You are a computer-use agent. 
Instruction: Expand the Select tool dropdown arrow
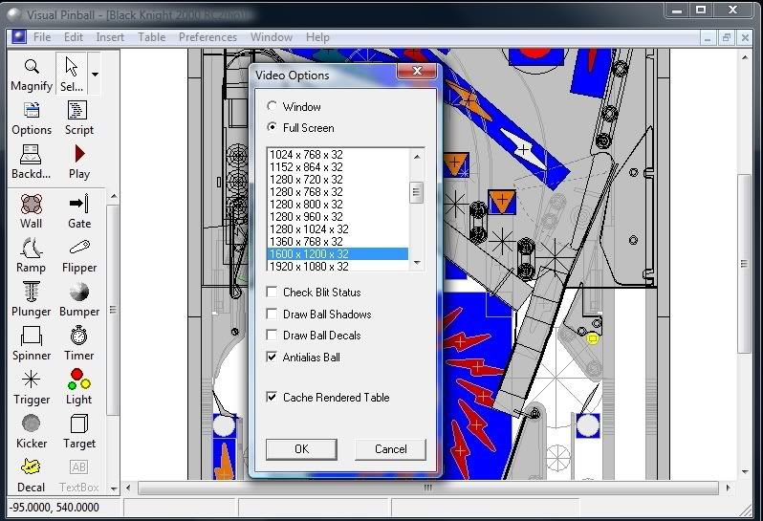(95, 73)
